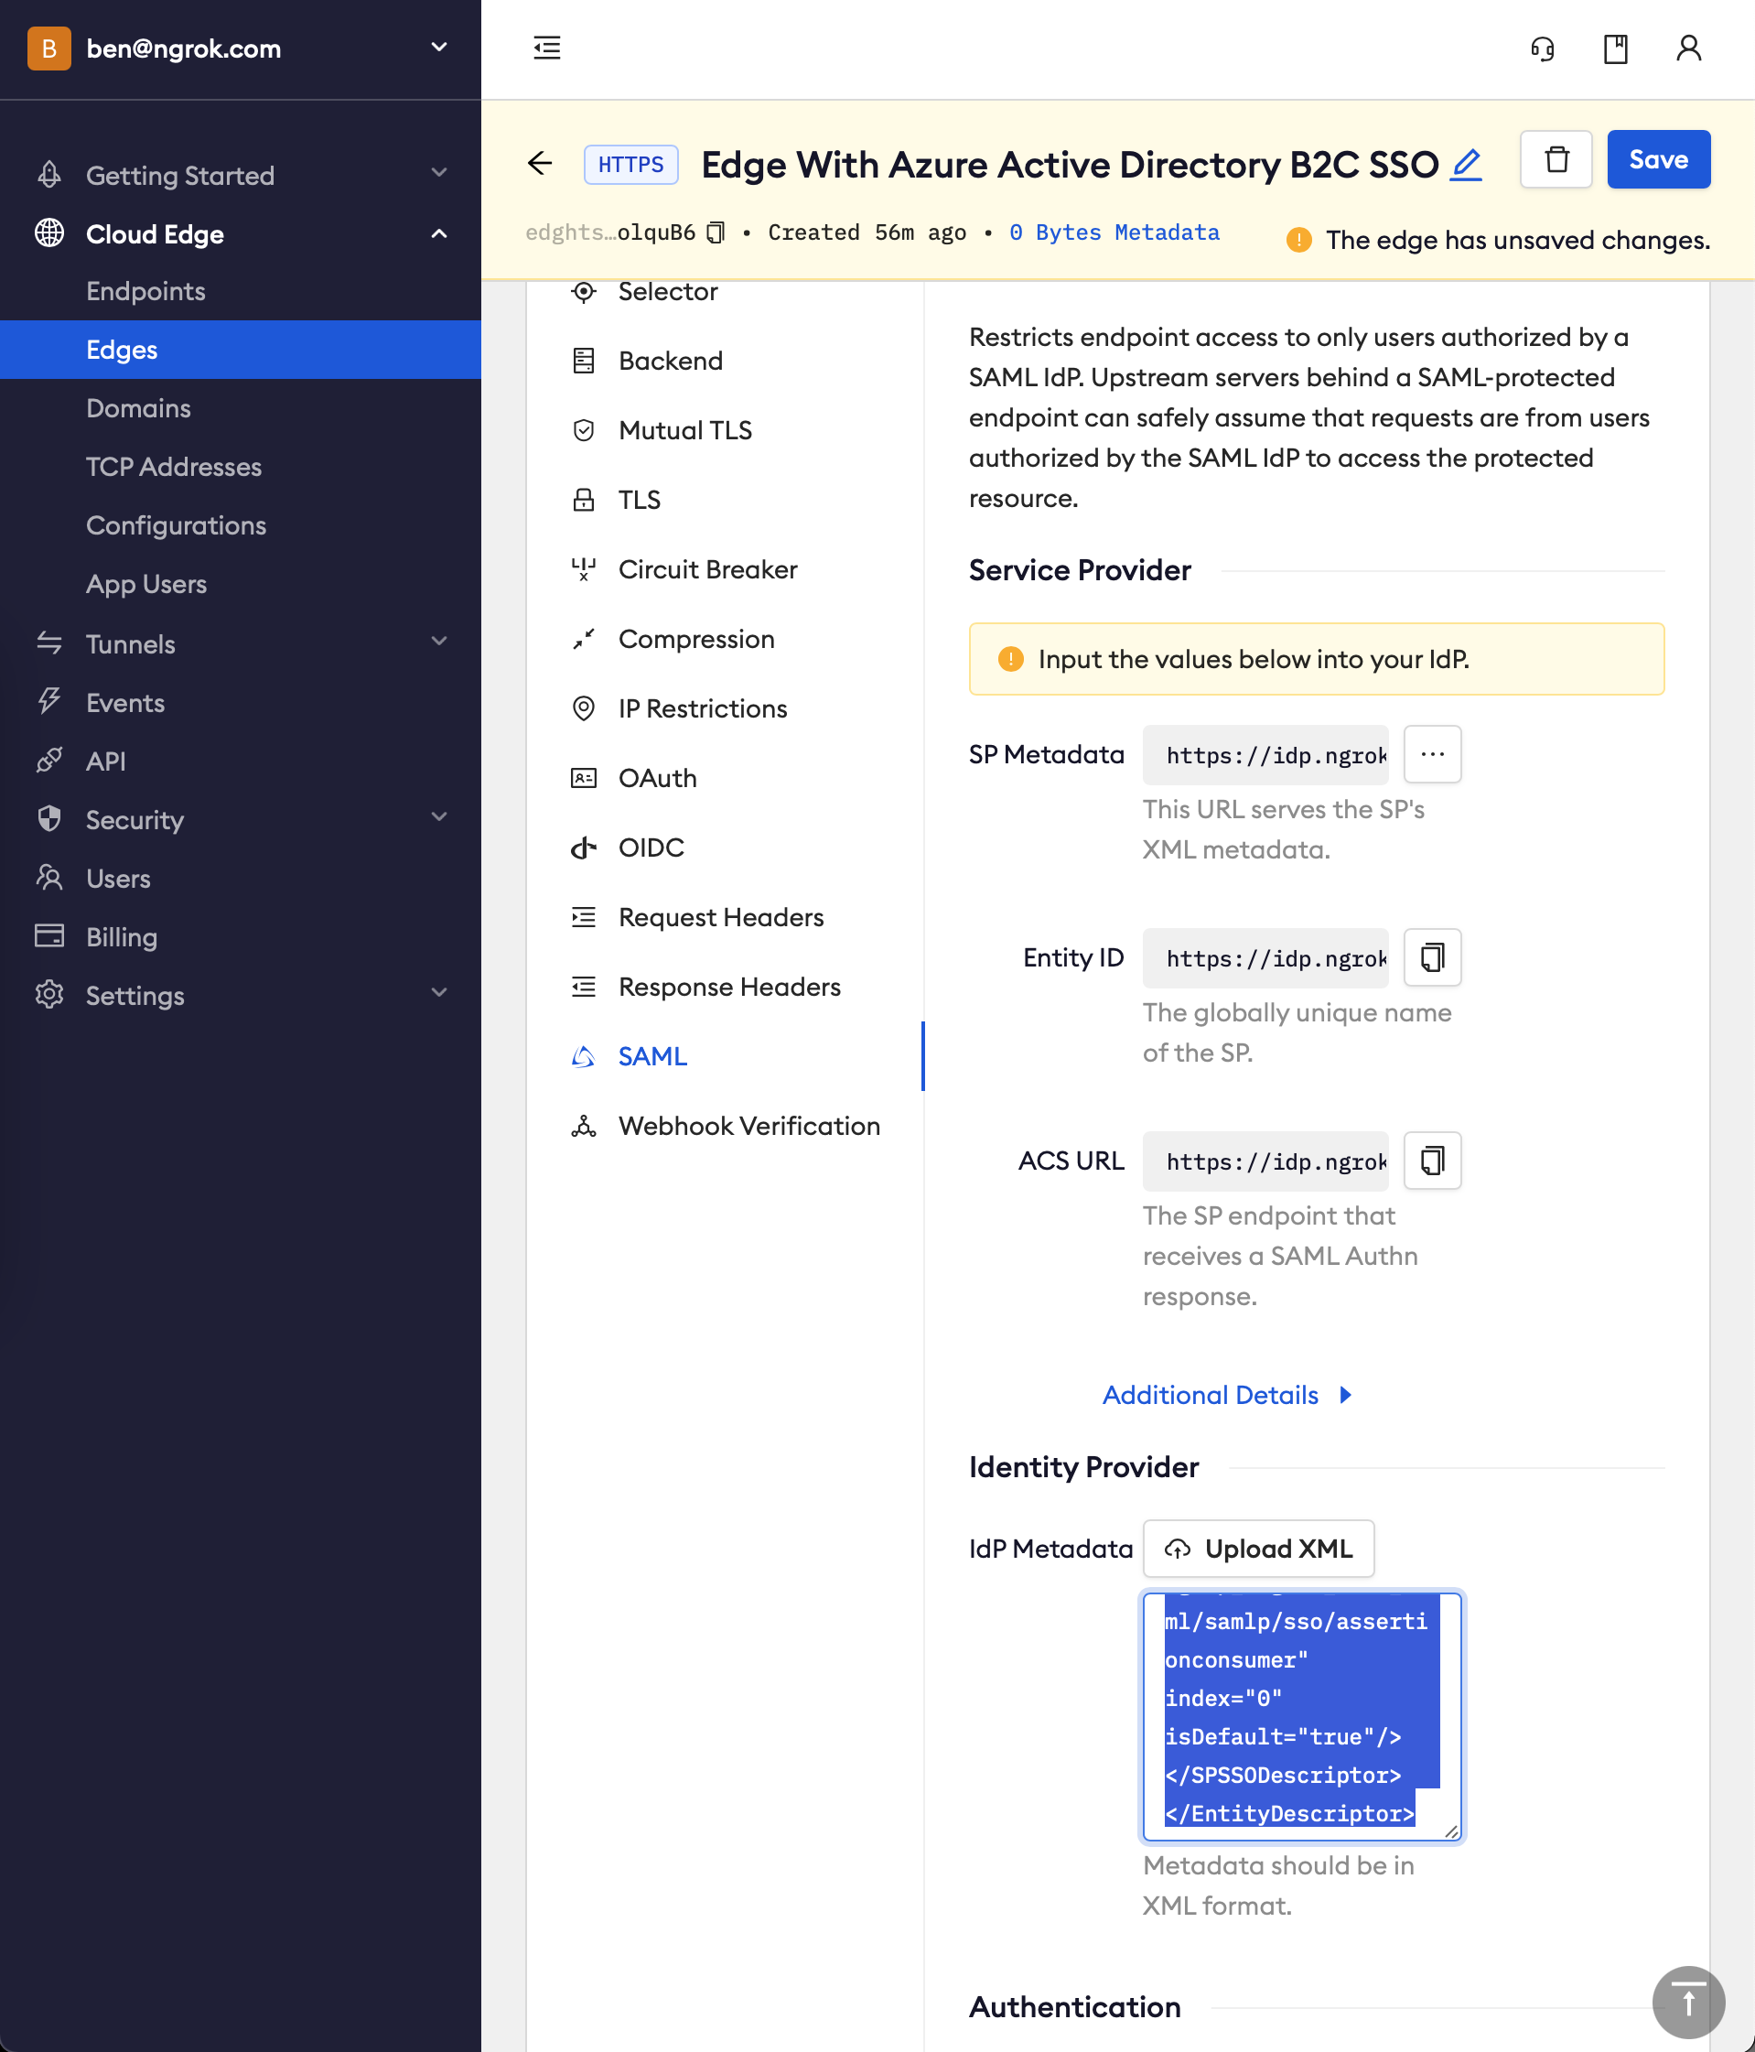Copy the edge ID olquB6

tap(716, 232)
